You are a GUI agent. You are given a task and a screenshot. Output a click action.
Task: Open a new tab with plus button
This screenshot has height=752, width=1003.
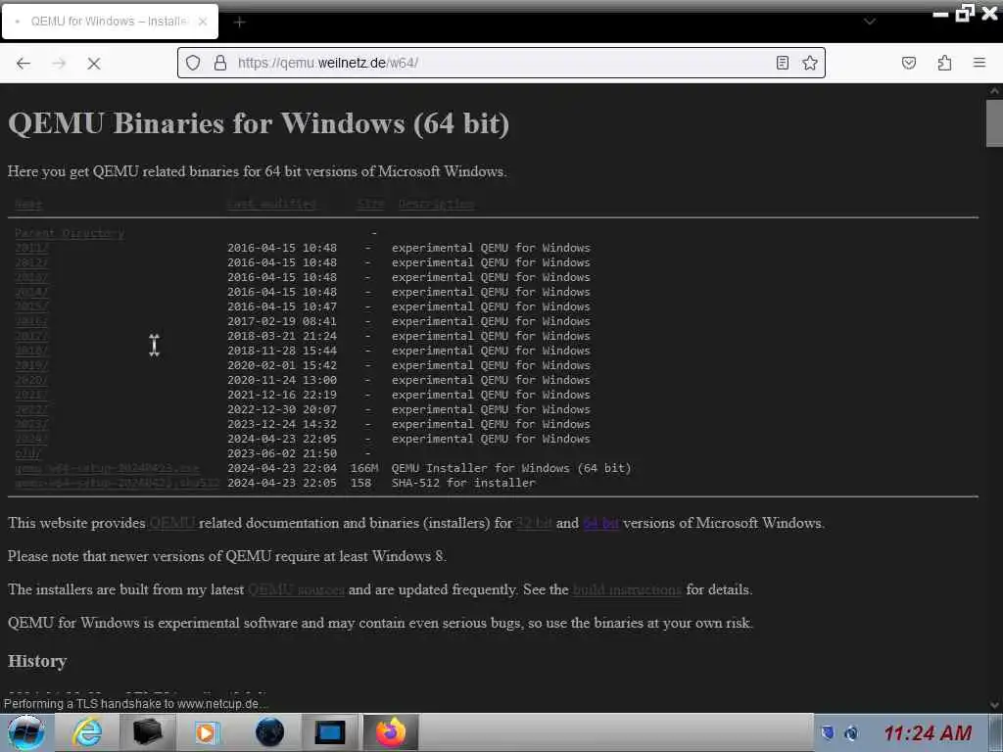click(x=239, y=23)
